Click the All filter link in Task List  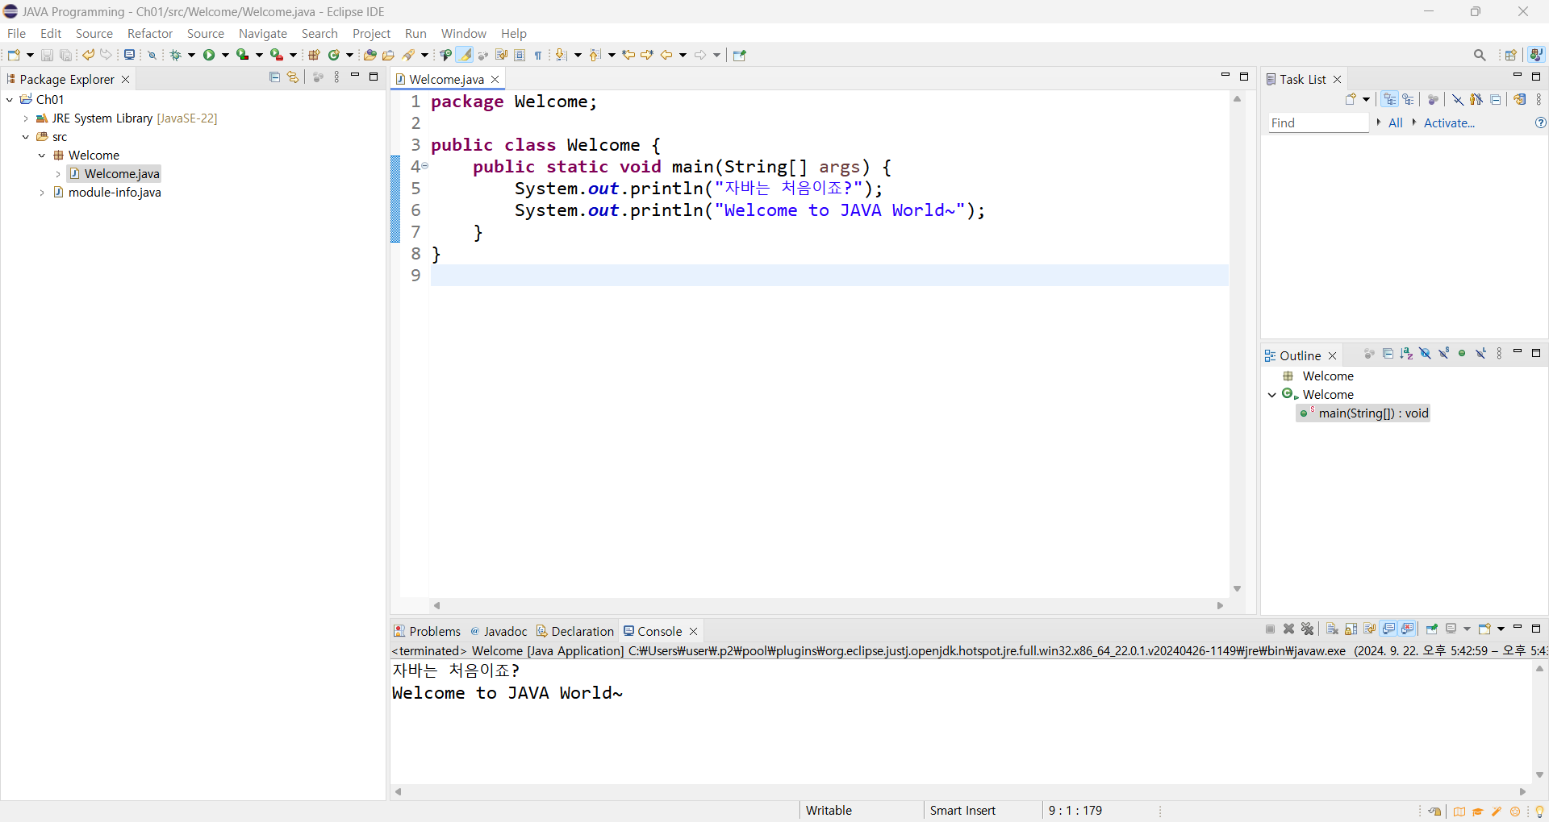pyautogui.click(x=1396, y=122)
